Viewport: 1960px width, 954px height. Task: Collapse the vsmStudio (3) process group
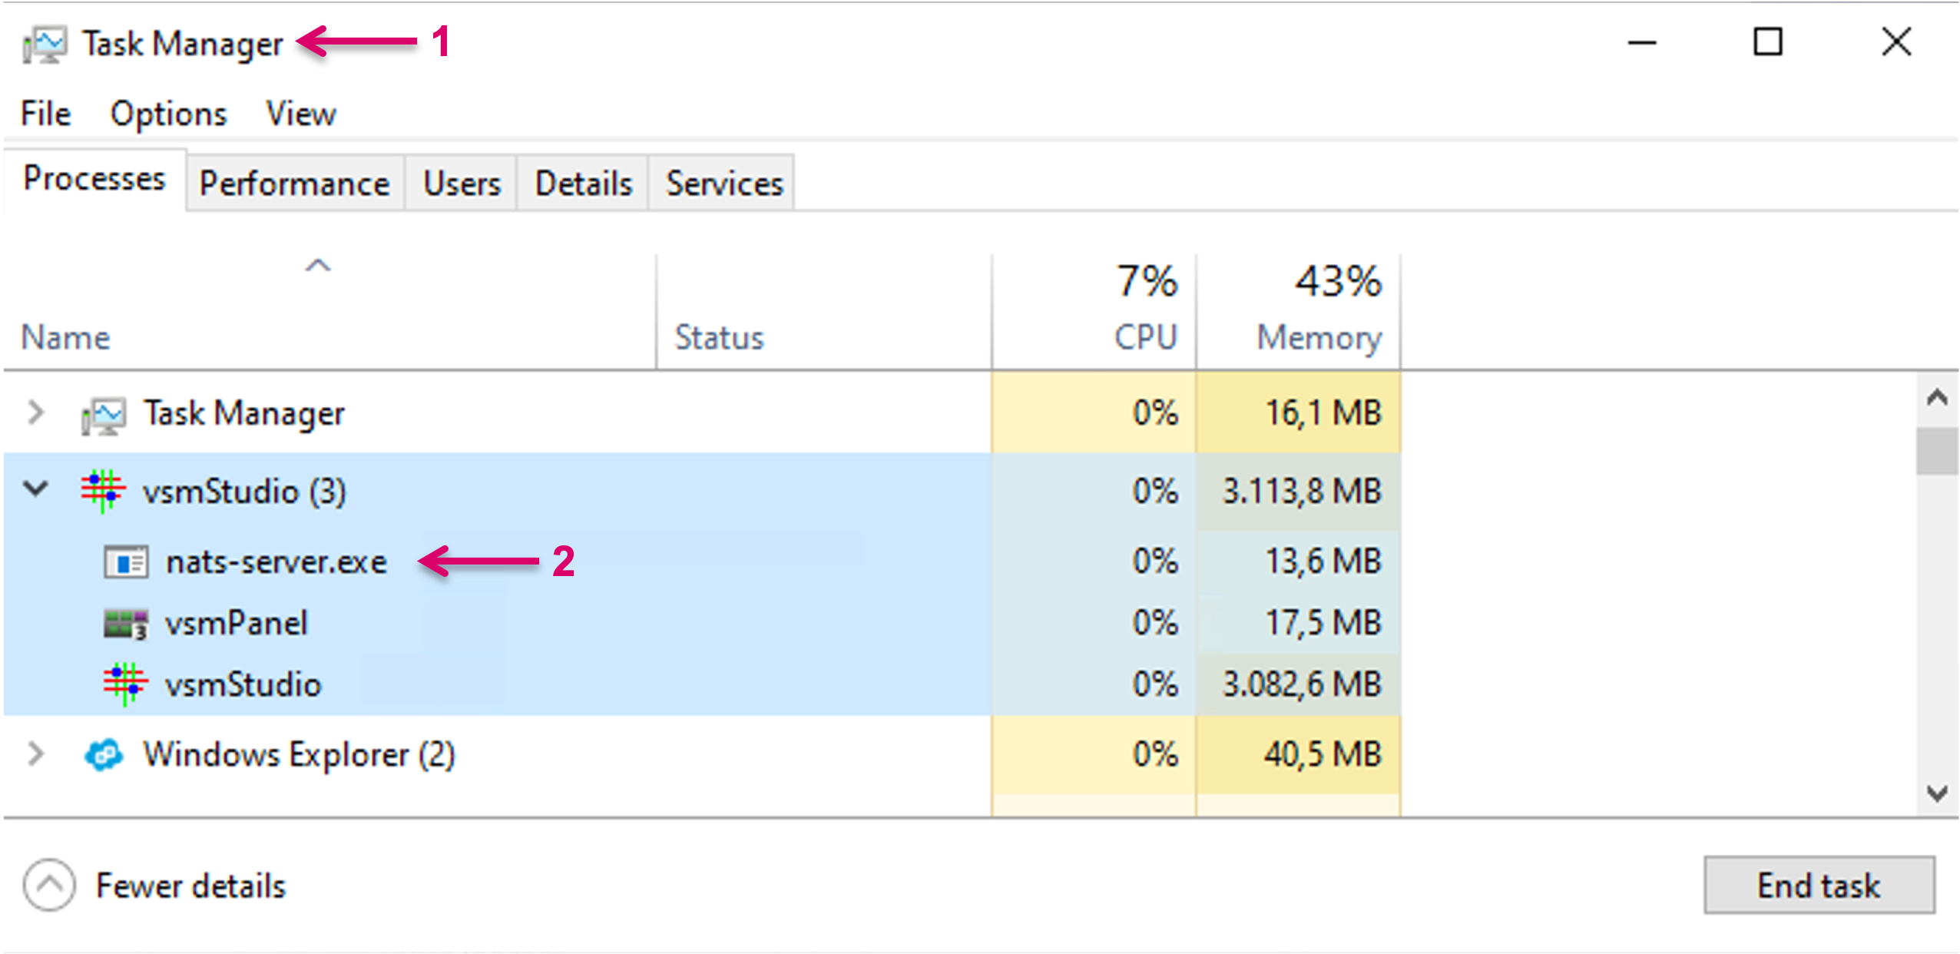pos(35,489)
